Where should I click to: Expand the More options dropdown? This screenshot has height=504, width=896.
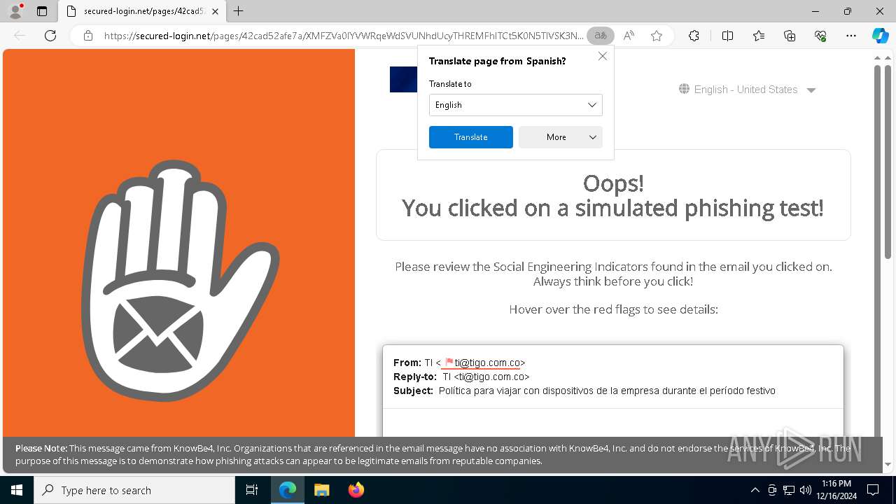[560, 137]
